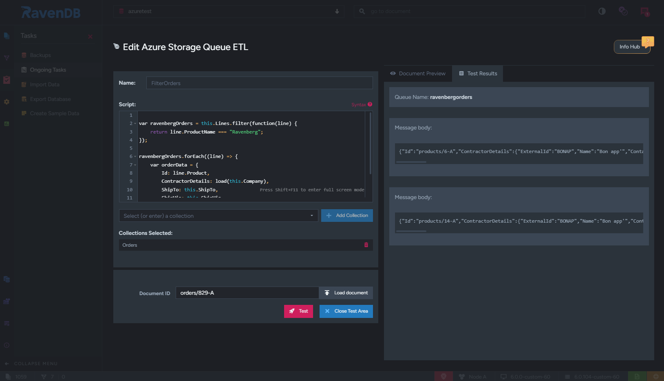Open the Info Hub button
Viewport: 664px width, 381px height.
(x=632, y=47)
